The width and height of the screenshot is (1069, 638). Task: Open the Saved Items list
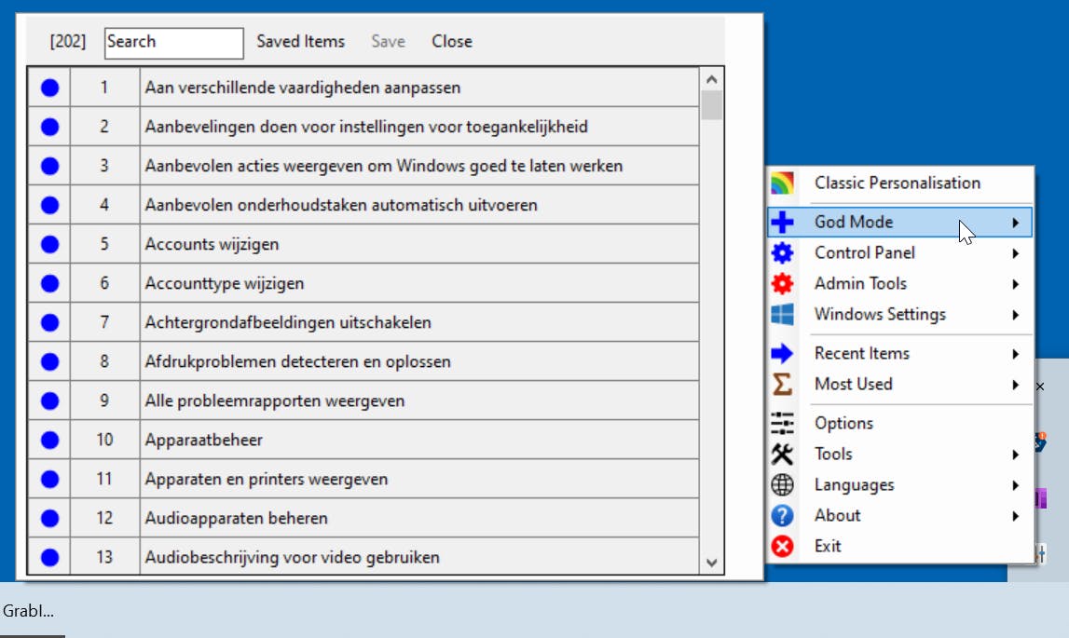301,42
